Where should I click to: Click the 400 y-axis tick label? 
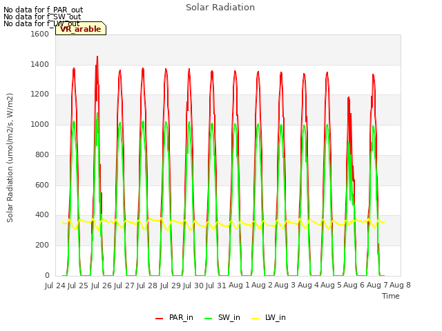(x=42, y=215)
